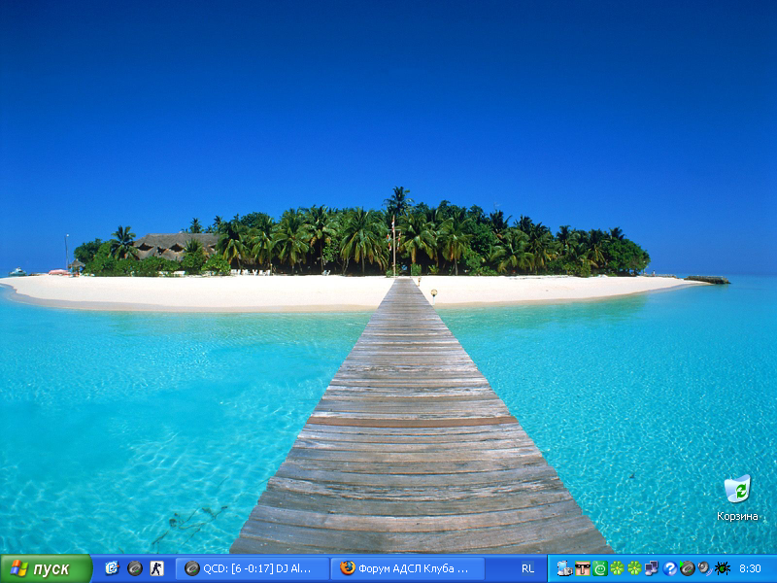Image resolution: width=777 pixels, height=583 pixels.
Task: Click the right ICQ flower tray icon
Action: tap(634, 568)
